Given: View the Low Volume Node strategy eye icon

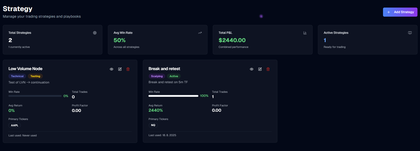Looking at the screenshot, I should [111, 69].
